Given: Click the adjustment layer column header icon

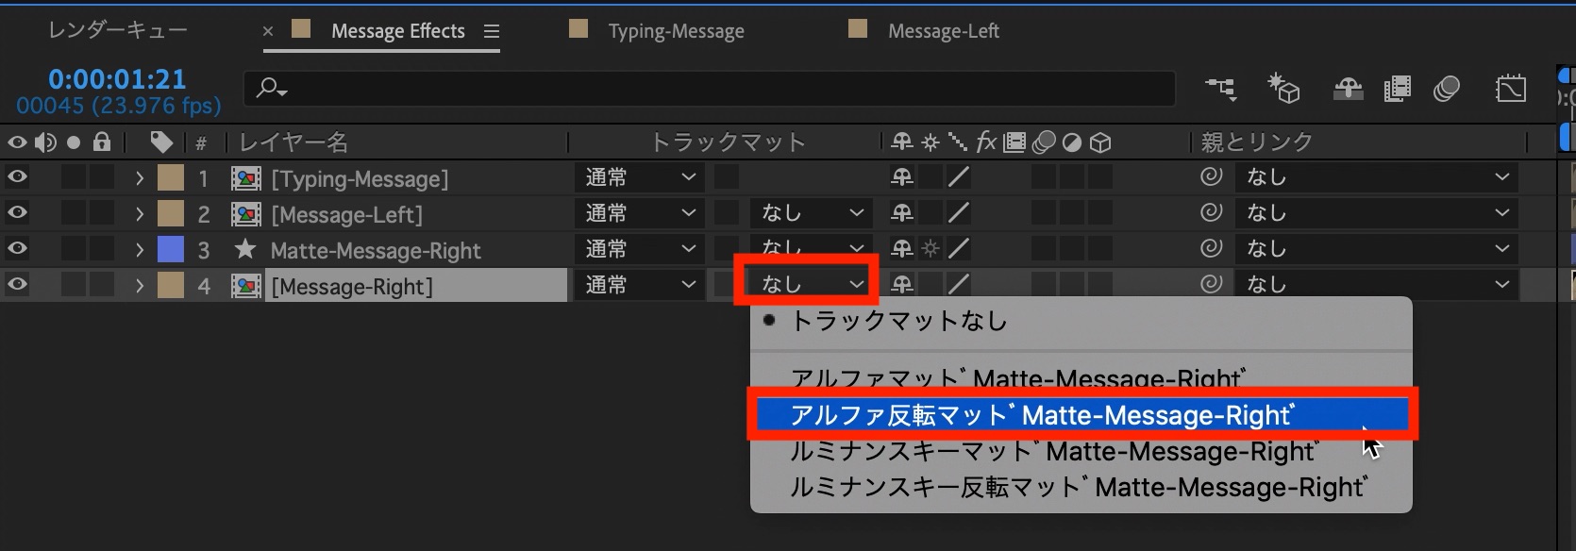Looking at the screenshot, I should coord(1072,142).
